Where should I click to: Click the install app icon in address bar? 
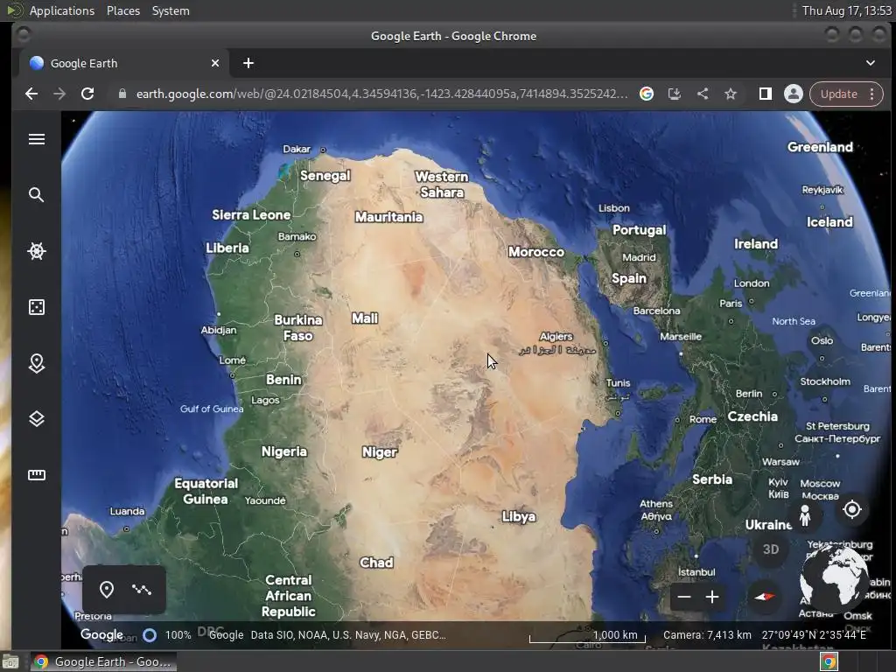tap(675, 94)
